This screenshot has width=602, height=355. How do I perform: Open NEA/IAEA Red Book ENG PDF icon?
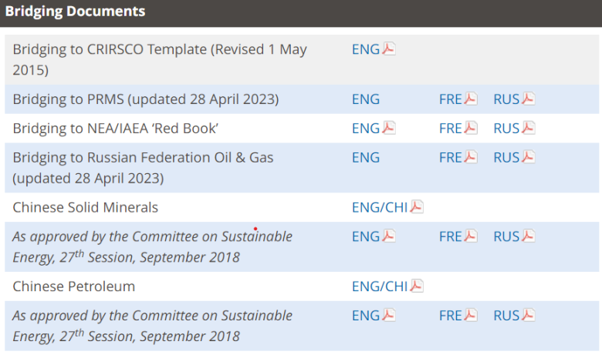(x=389, y=129)
